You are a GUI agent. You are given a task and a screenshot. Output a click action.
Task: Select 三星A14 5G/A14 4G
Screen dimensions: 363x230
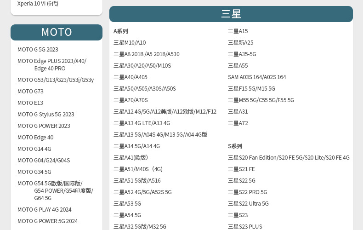[136, 146]
